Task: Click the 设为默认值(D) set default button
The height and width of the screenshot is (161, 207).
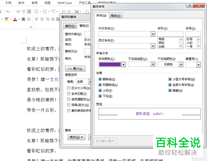Action: (106, 141)
